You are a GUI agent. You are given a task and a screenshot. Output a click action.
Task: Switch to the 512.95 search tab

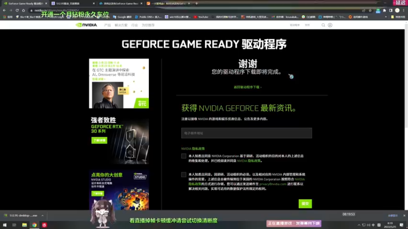pyautogui.click(x=73, y=4)
